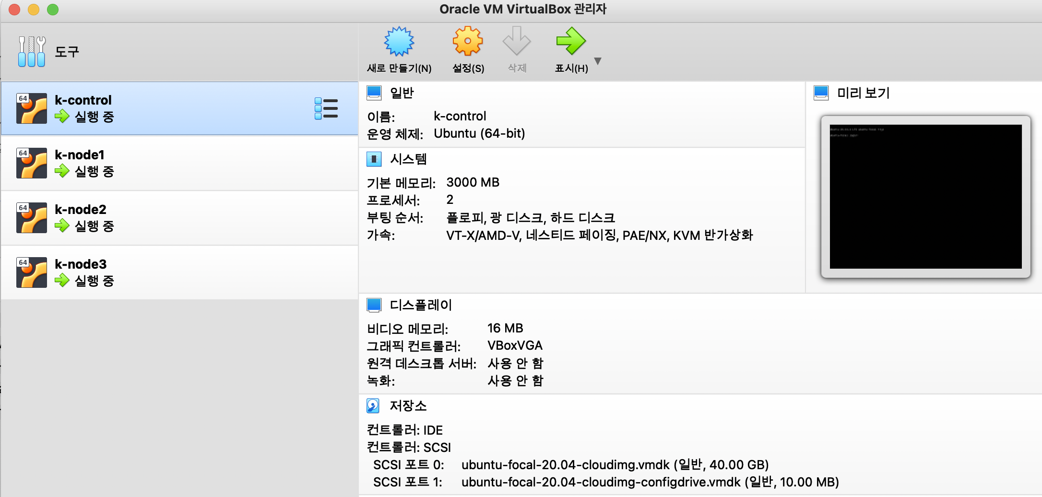Select the k-node2 virtual machine
Viewport: 1042px width, 497px height.
click(179, 218)
